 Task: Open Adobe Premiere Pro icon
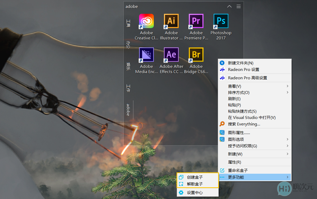click(196, 21)
